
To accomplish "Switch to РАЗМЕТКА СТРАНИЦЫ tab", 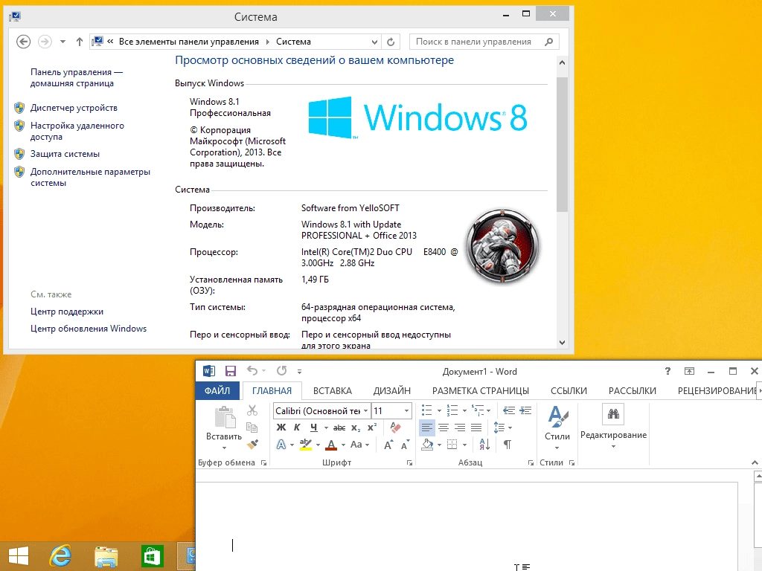I will (x=481, y=391).
